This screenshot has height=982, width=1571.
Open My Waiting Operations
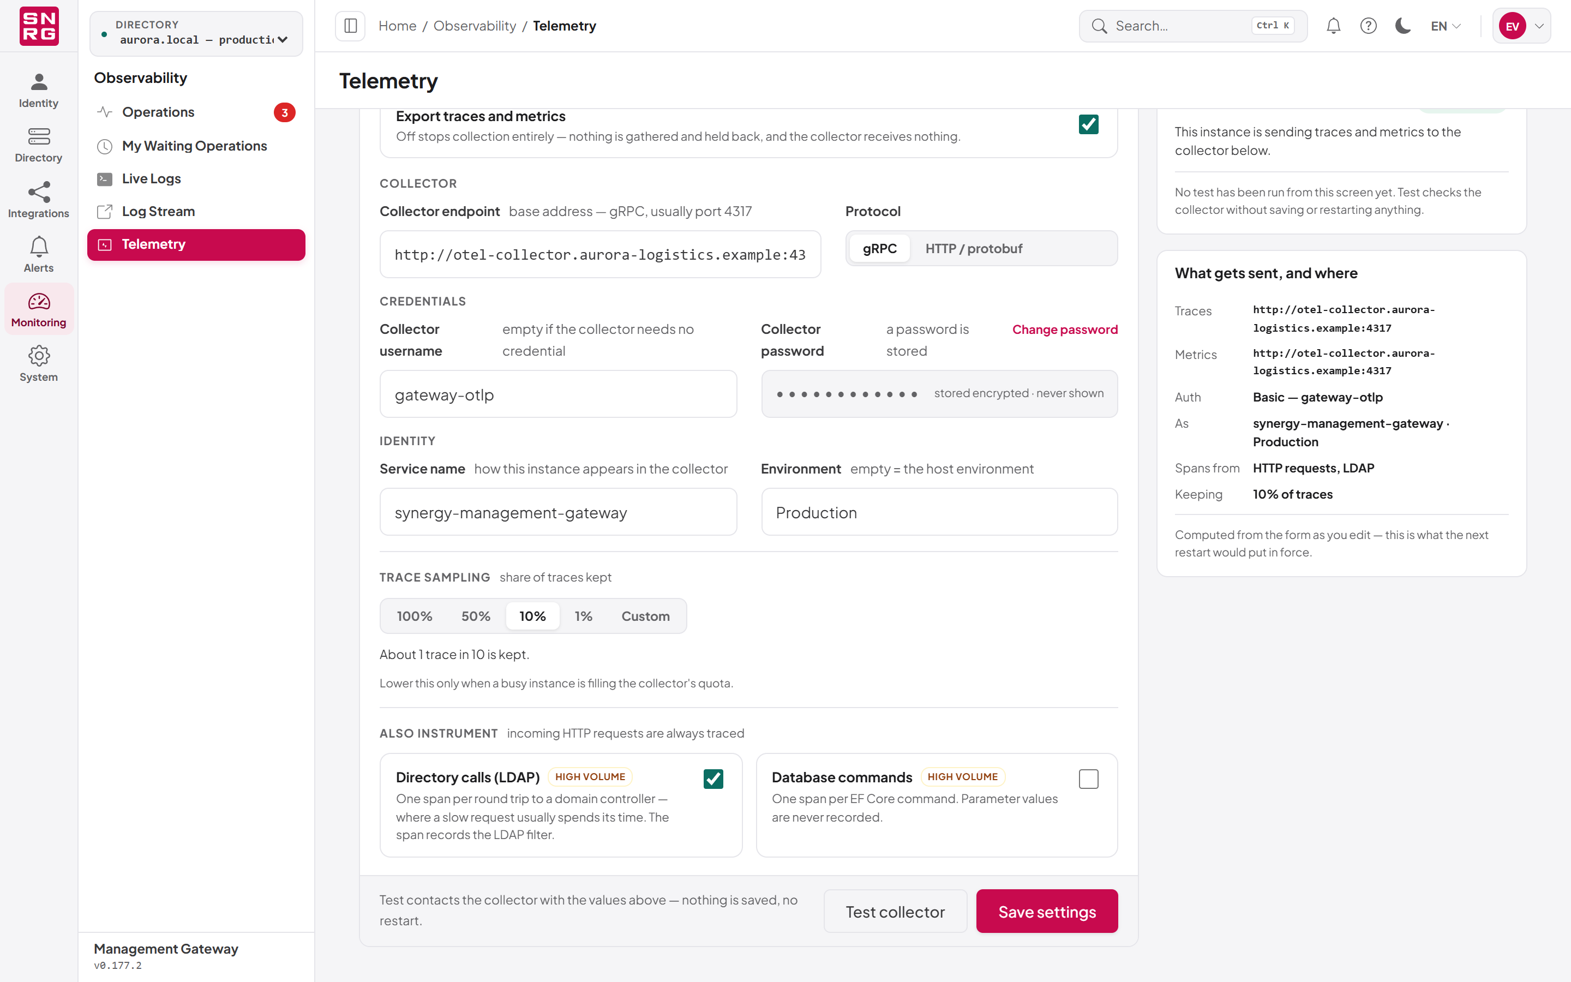(196, 146)
